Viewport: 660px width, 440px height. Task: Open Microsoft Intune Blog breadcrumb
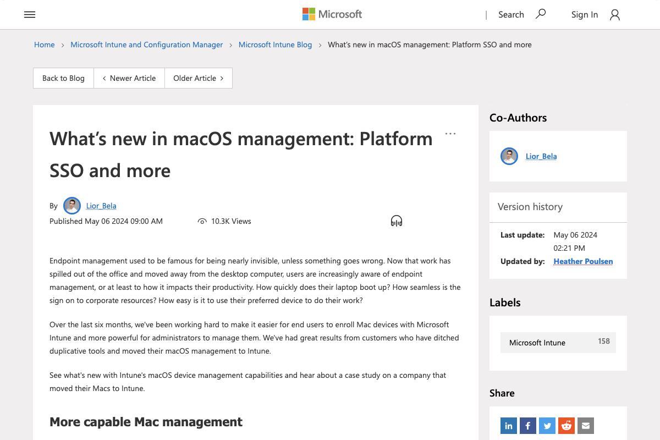275,45
